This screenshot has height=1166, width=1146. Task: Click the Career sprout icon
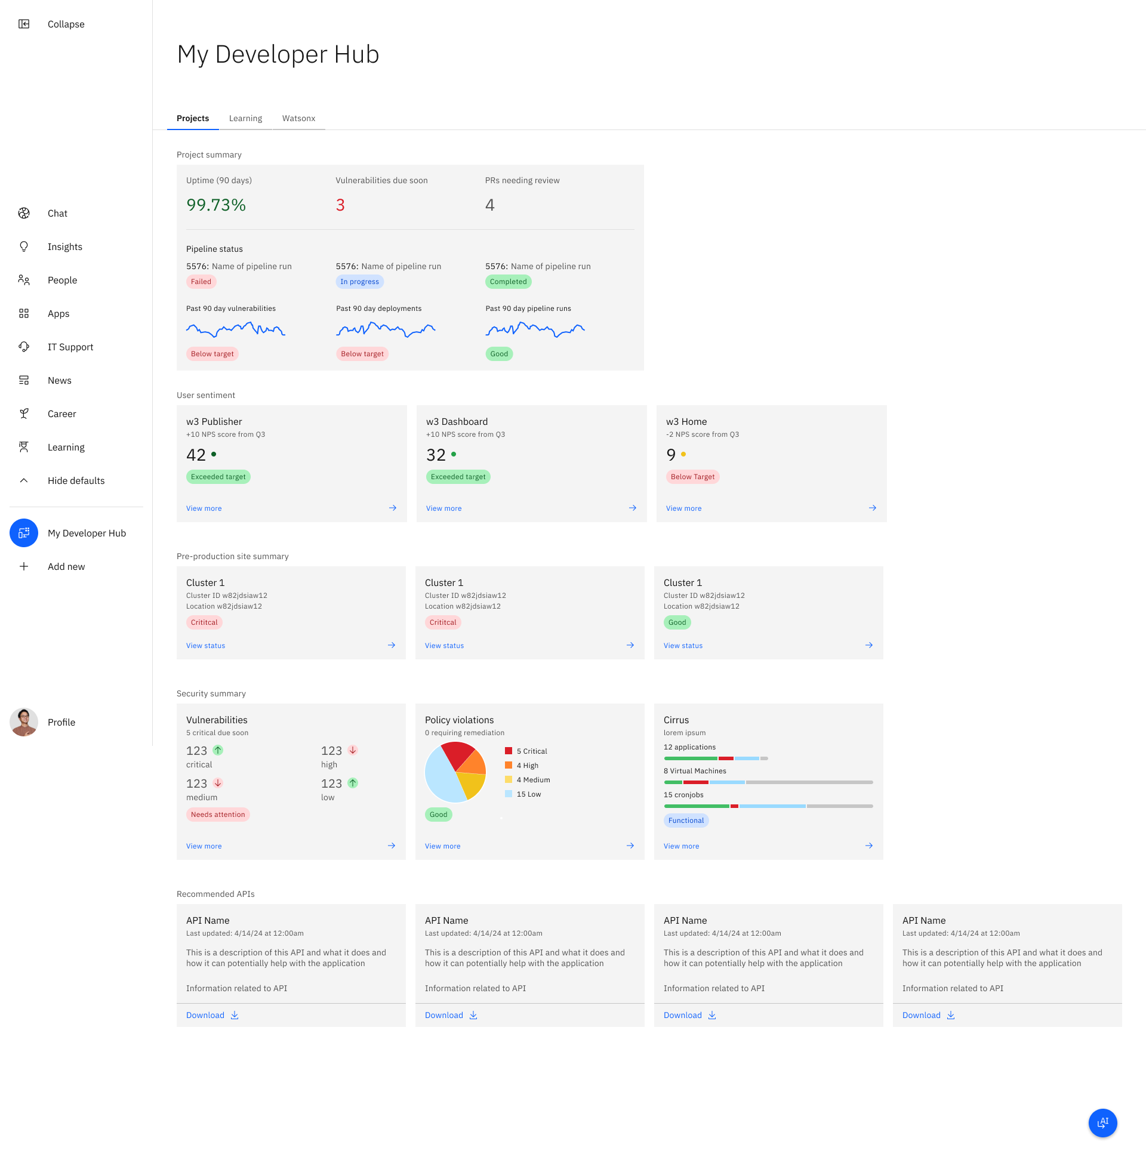point(24,414)
